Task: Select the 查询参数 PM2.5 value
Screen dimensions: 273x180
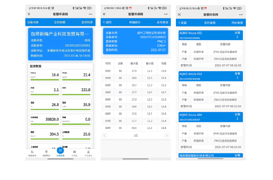Action: point(162,41)
